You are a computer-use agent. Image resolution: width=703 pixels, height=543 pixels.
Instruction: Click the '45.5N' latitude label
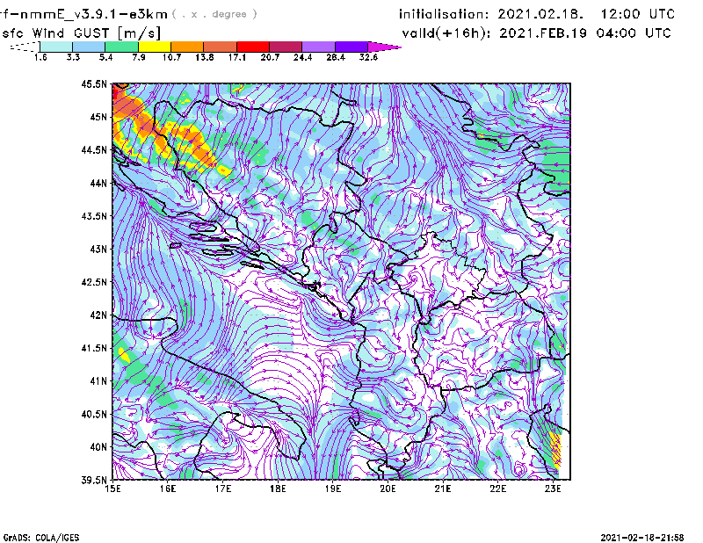[94, 83]
